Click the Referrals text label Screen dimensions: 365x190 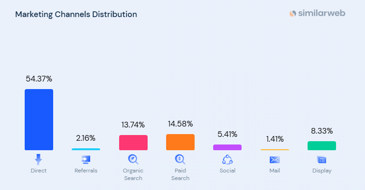point(86,171)
